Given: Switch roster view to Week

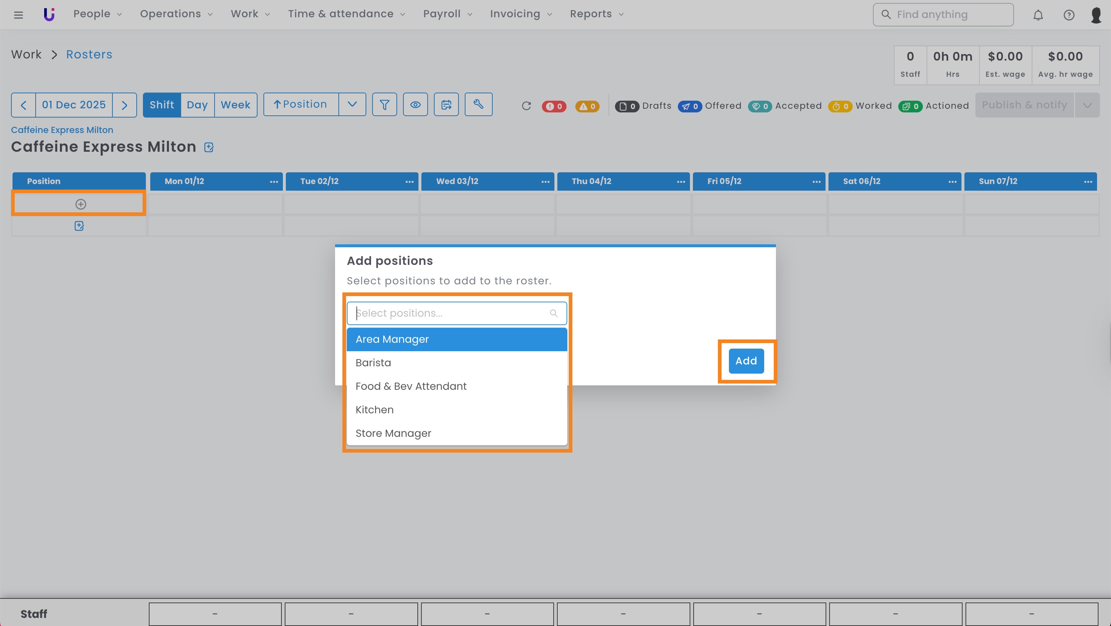Looking at the screenshot, I should click(235, 105).
